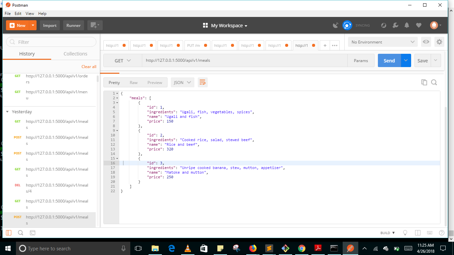Open the browse API network globe icon
Image resolution: width=454 pixels, height=255 pixels.
tap(384, 25)
